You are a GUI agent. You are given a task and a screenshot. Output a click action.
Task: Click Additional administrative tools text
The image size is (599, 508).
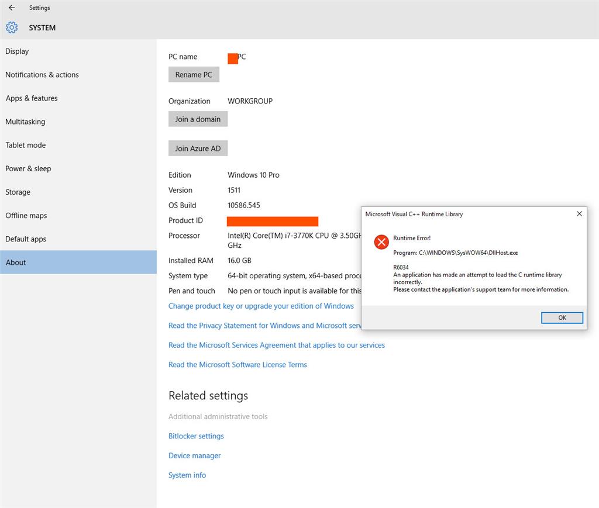[218, 416]
